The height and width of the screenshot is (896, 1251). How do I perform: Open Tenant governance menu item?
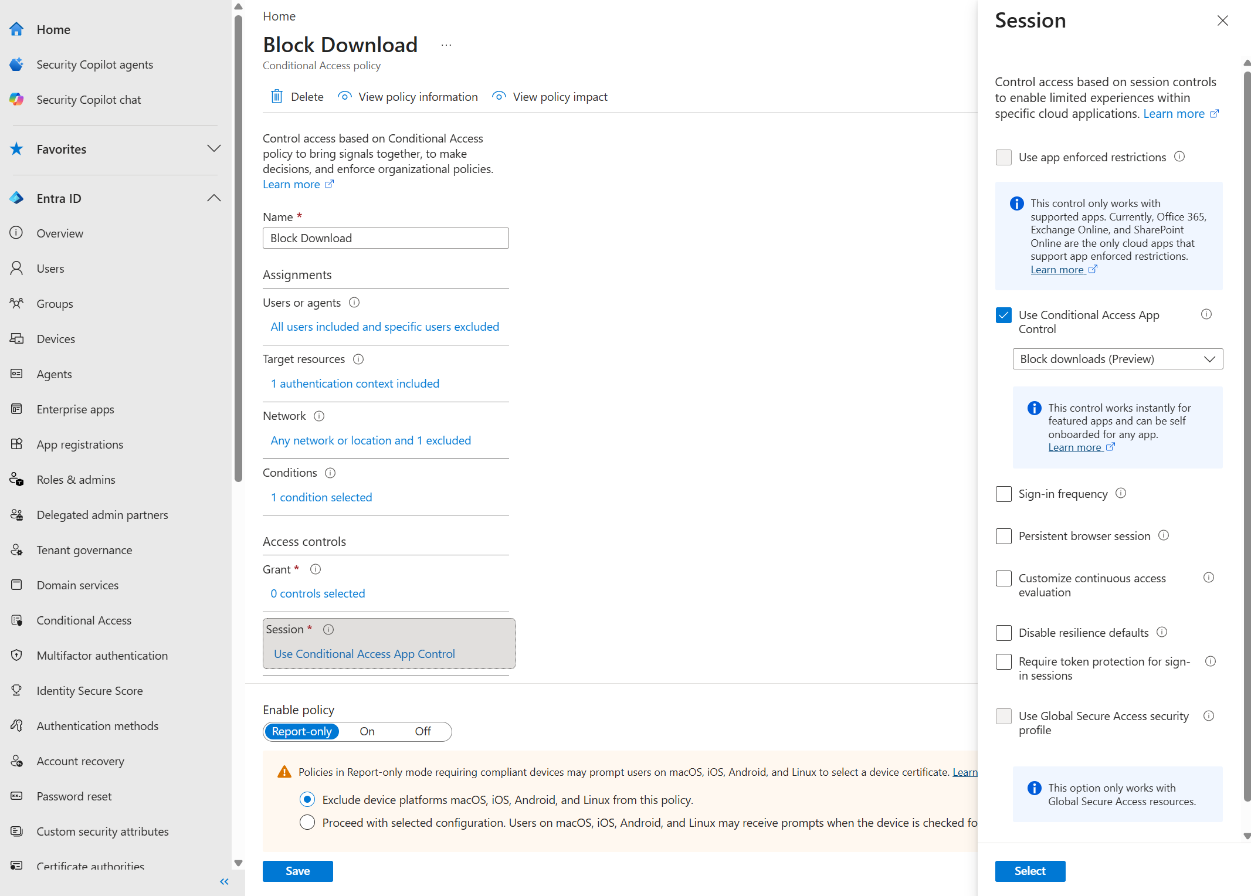[x=84, y=550]
